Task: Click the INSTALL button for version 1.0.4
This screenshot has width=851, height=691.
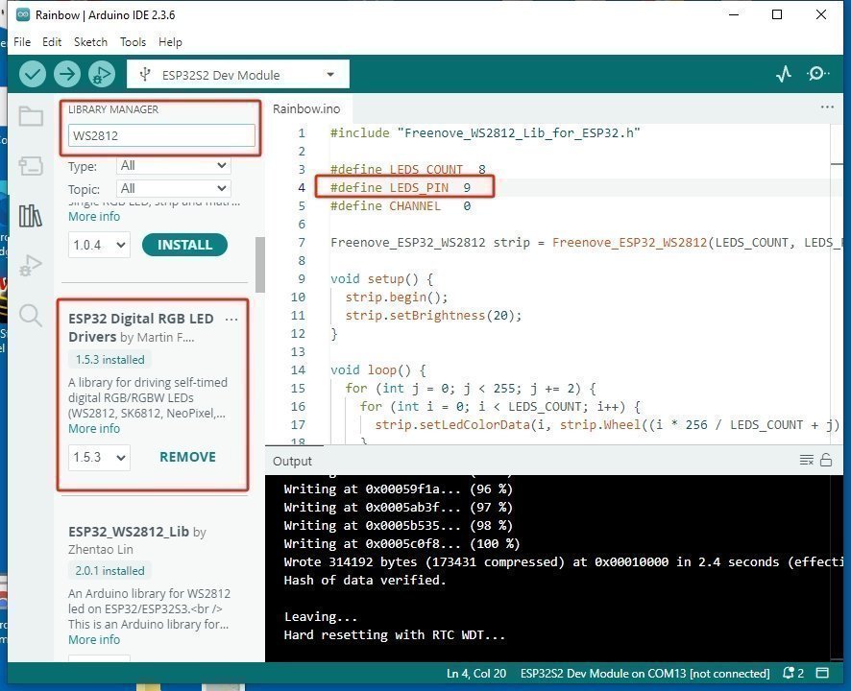Action: click(x=184, y=245)
